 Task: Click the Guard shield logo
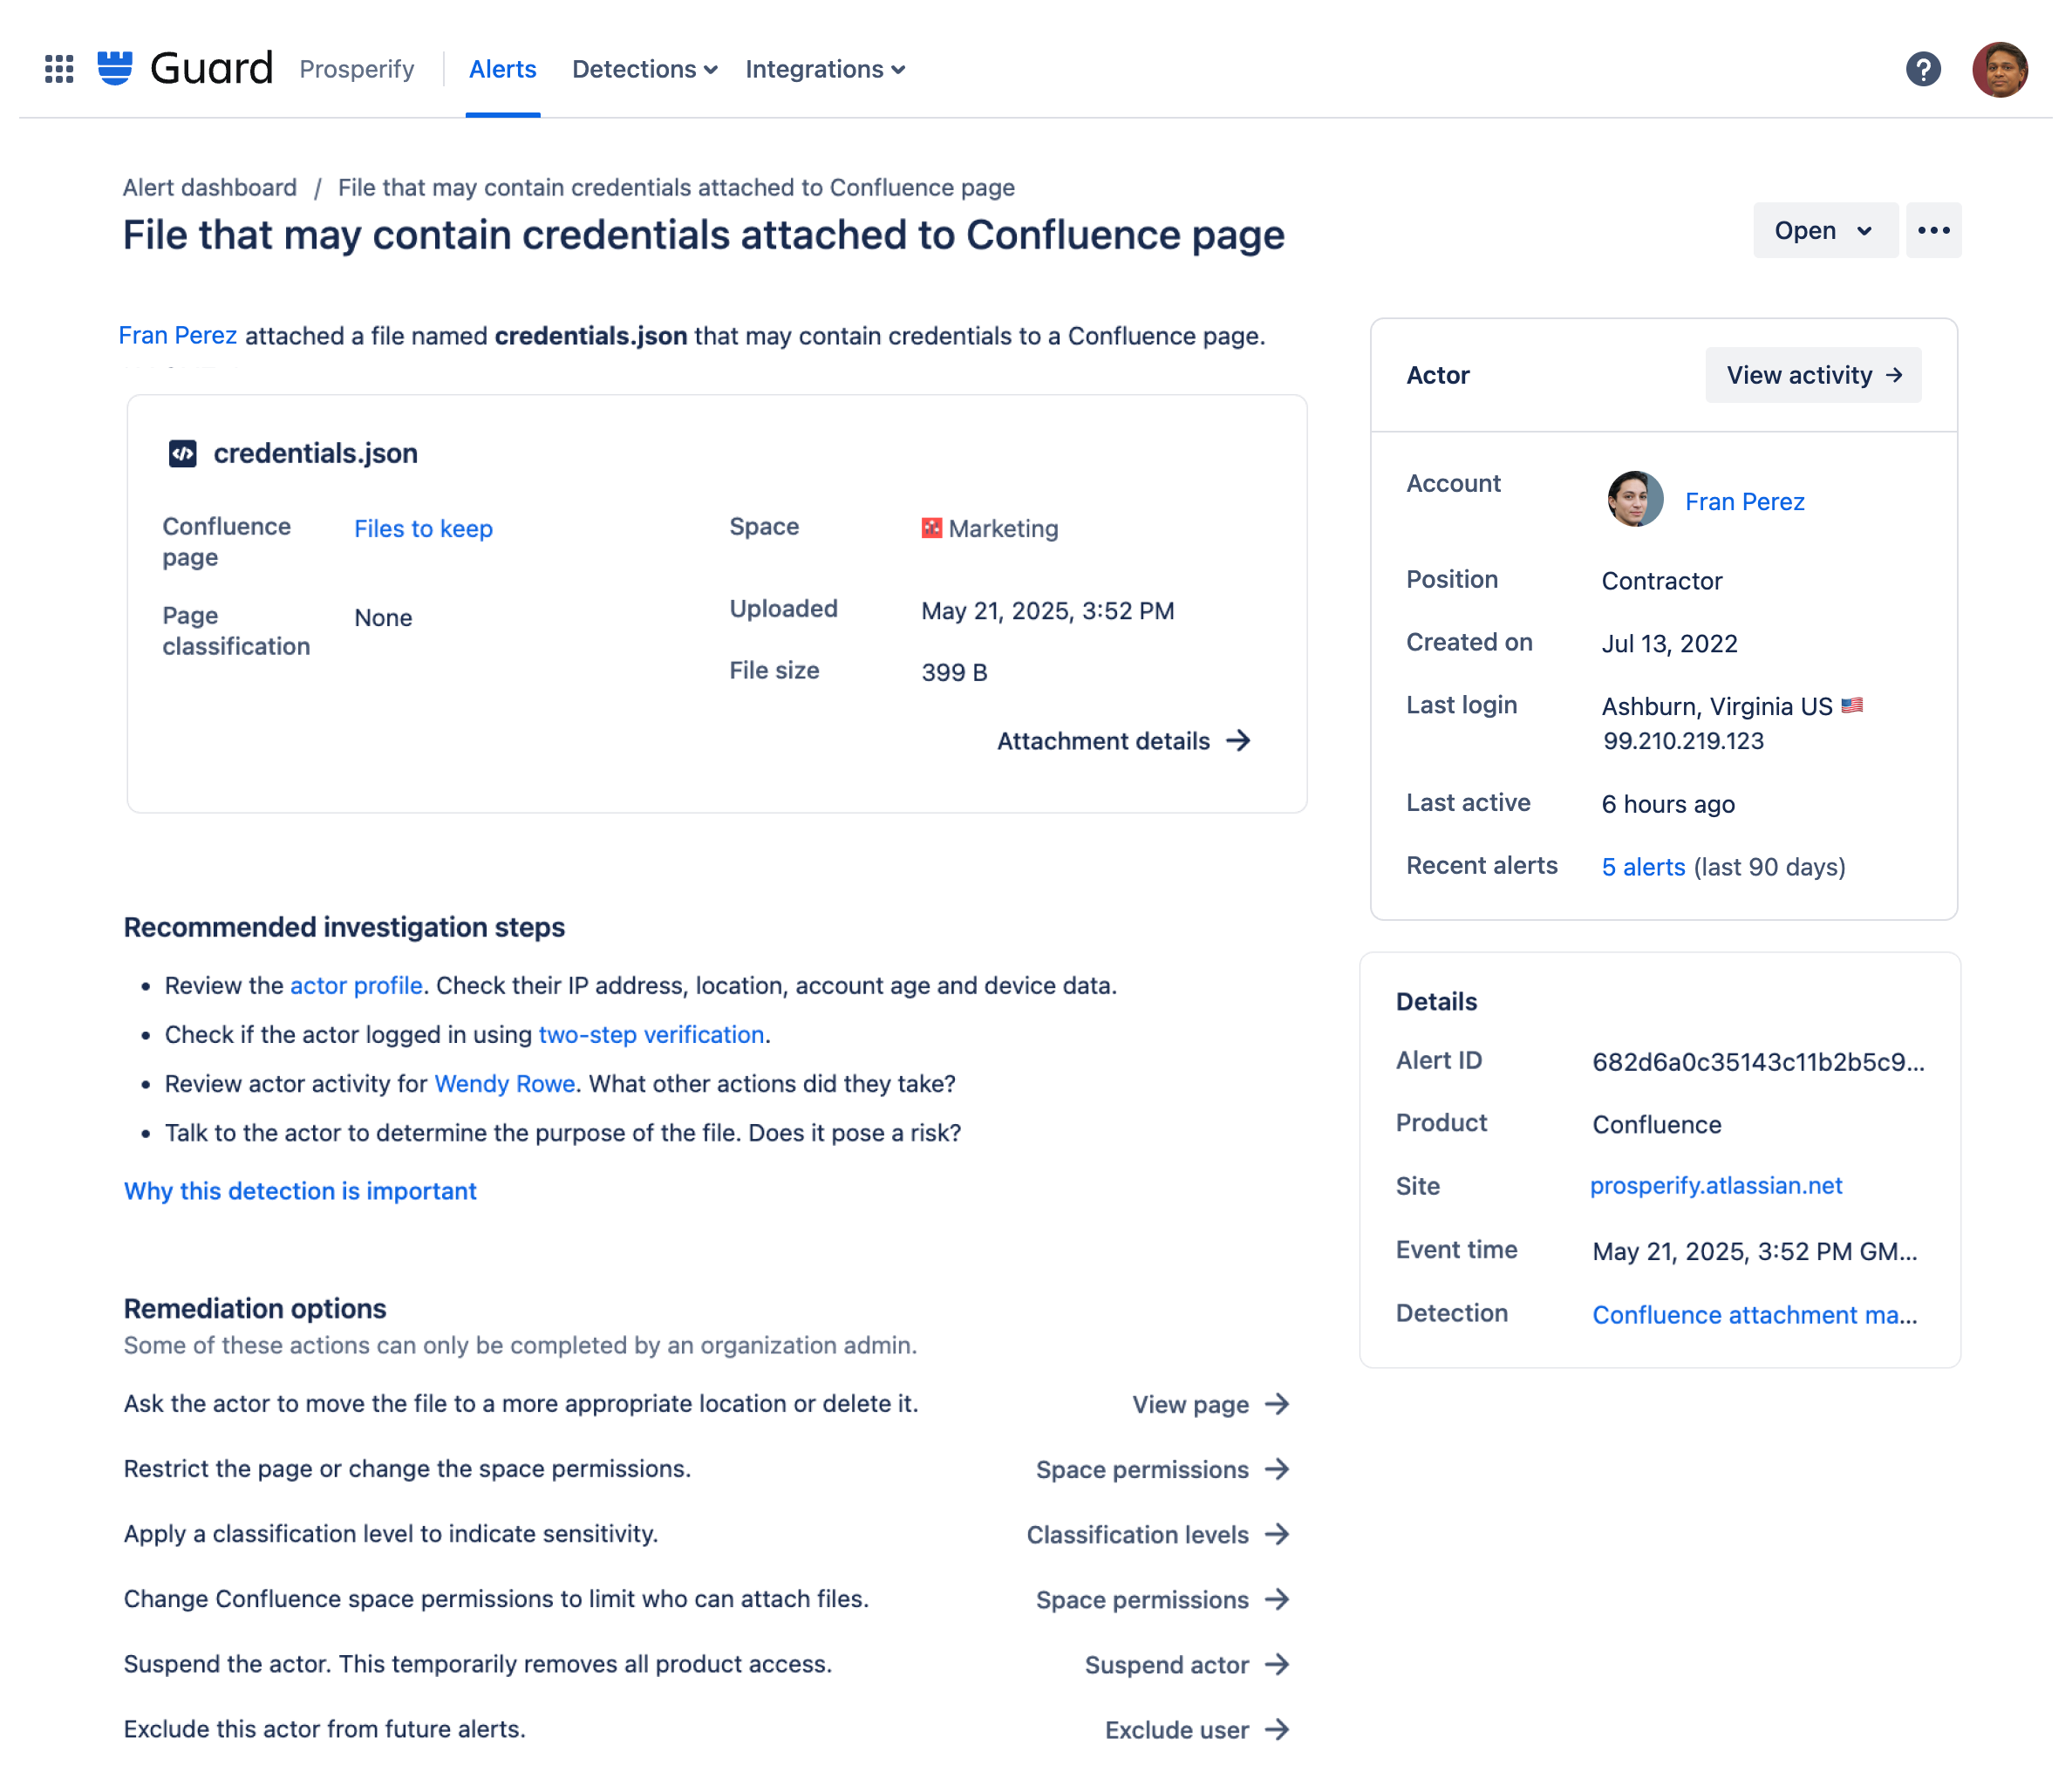coord(115,68)
